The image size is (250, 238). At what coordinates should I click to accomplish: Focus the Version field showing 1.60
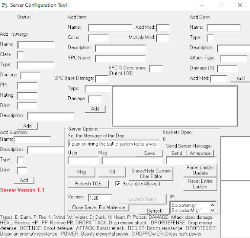pos(100,198)
